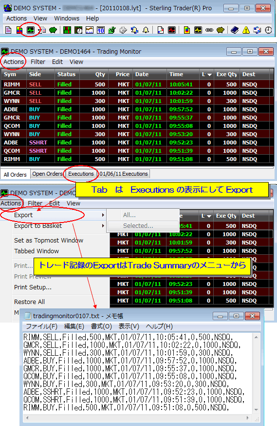Click the clock icon in main toolbar
This screenshot has height=426, width=277.
pos(268,30)
